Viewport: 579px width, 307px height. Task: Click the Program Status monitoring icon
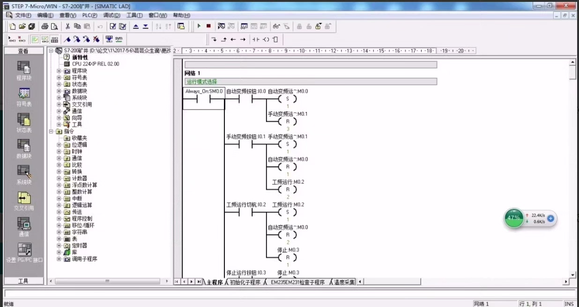[221, 26]
